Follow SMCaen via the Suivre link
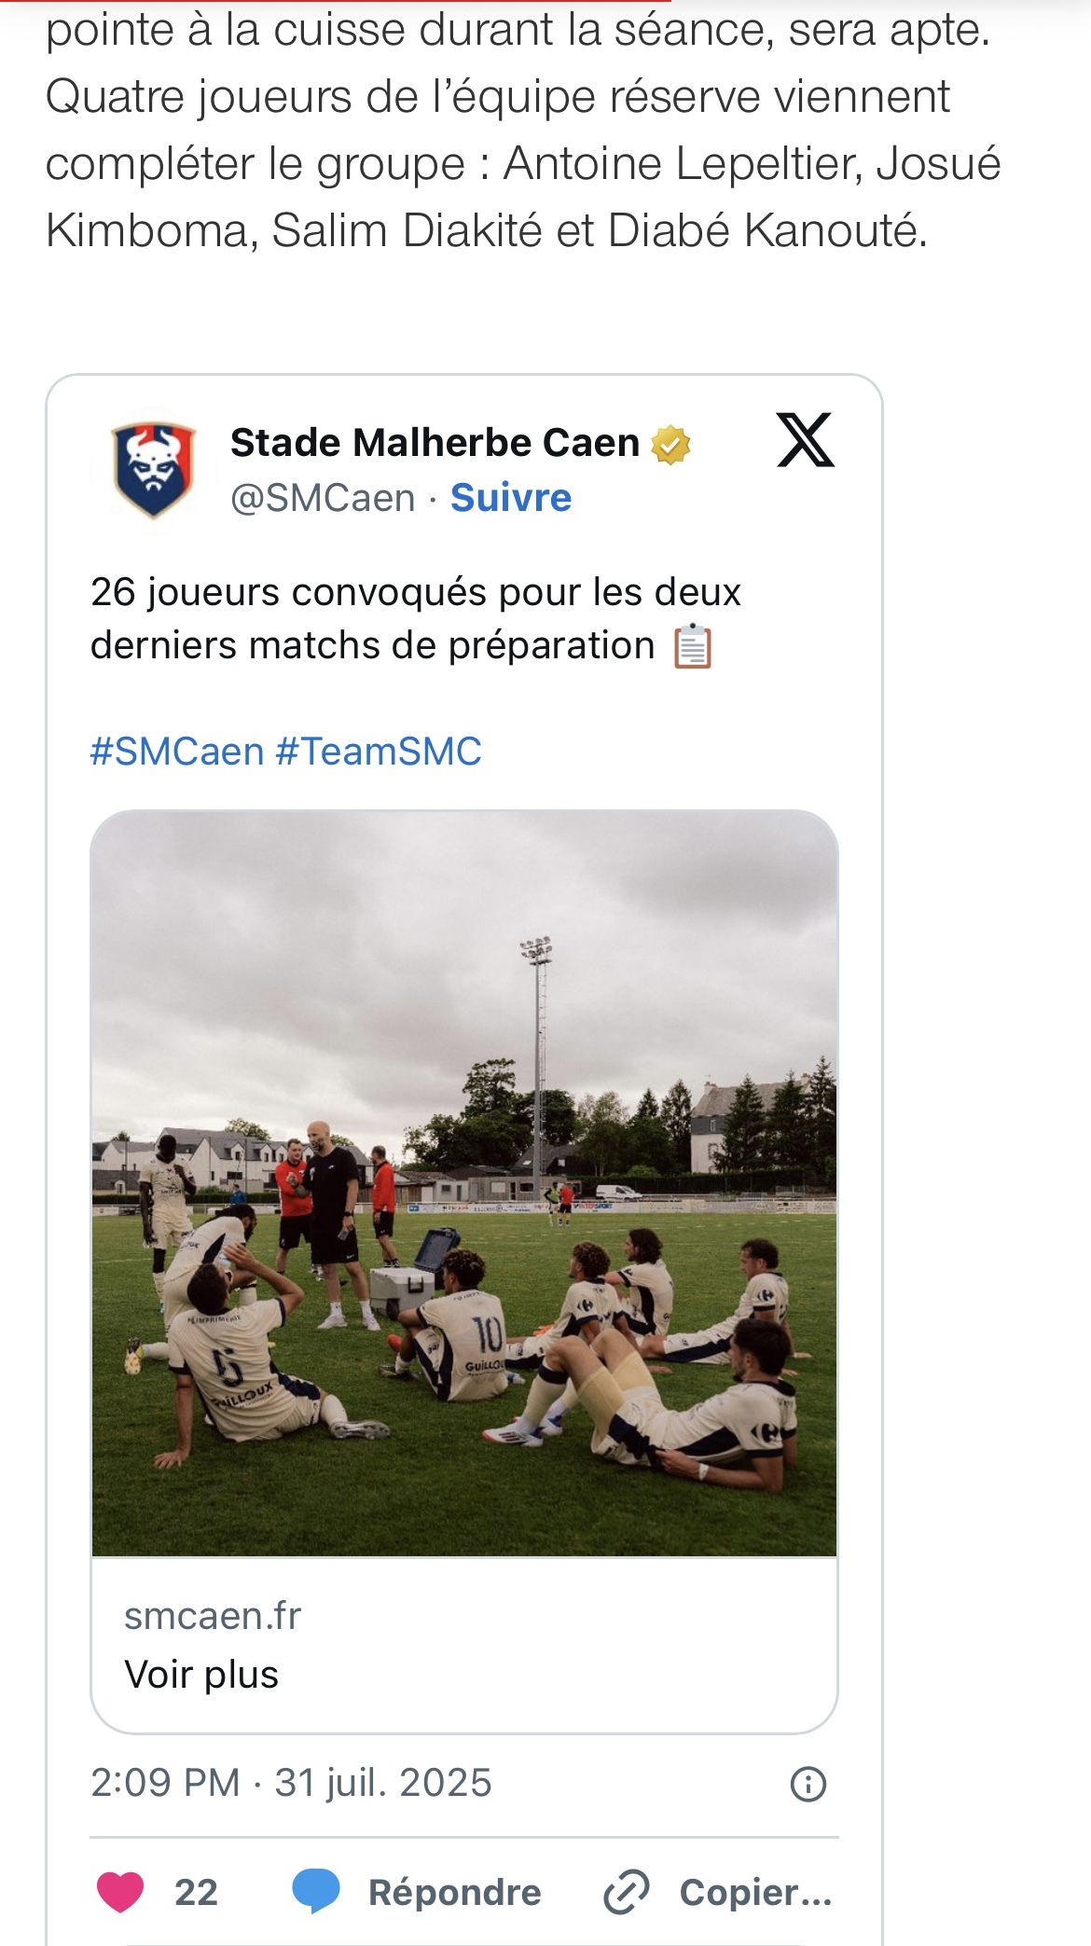 click(x=510, y=498)
